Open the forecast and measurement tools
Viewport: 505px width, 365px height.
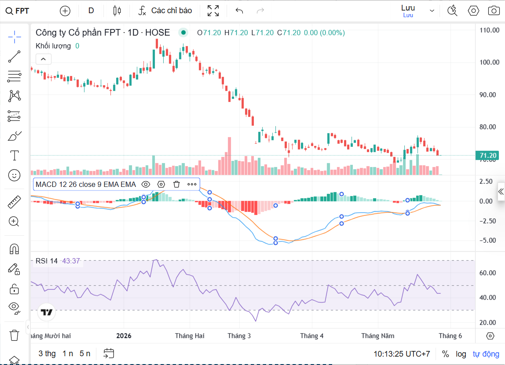coord(15,116)
